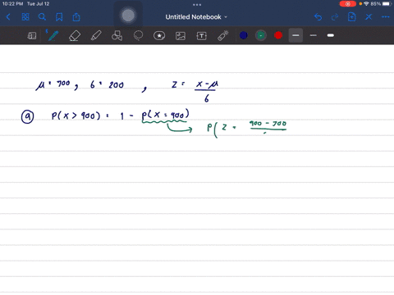This screenshot has width=394, height=295.
Task: Choose the green pen color
Action: tap(261, 35)
